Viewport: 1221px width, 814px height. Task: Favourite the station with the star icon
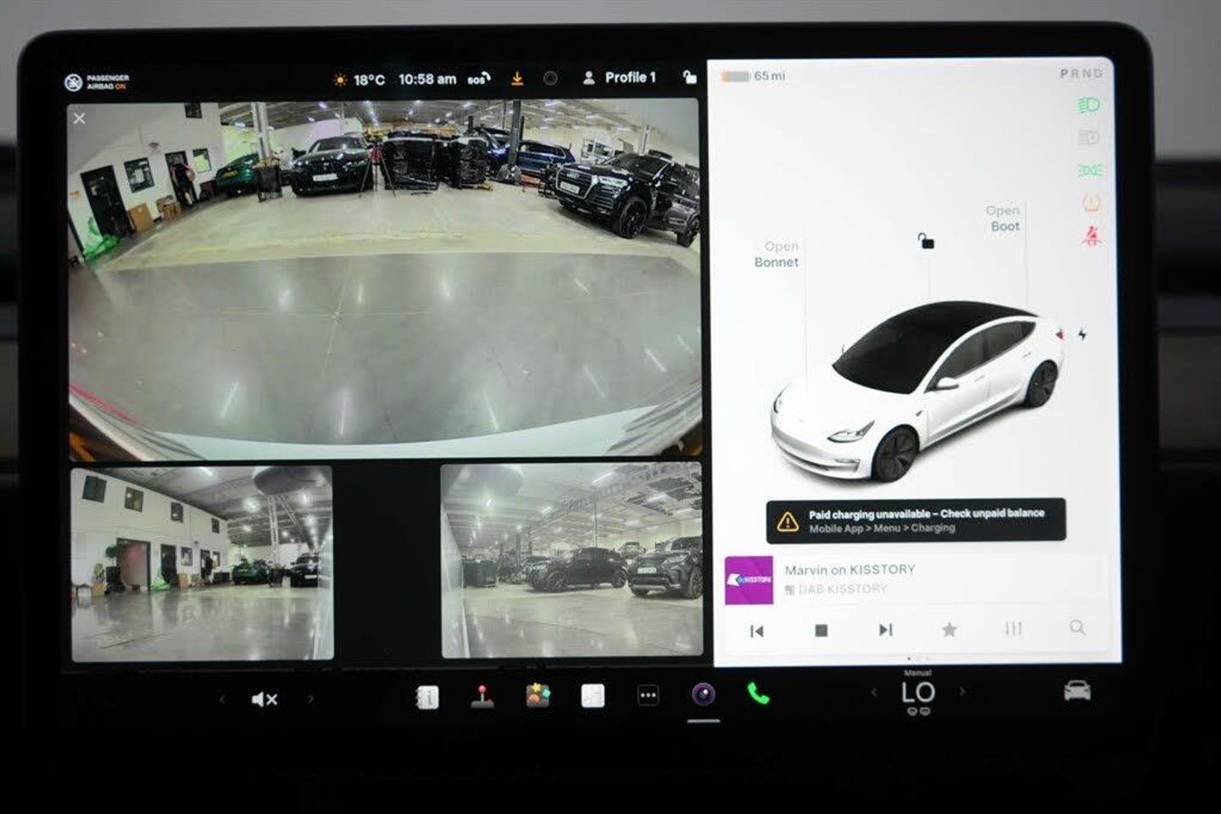click(x=950, y=629)
